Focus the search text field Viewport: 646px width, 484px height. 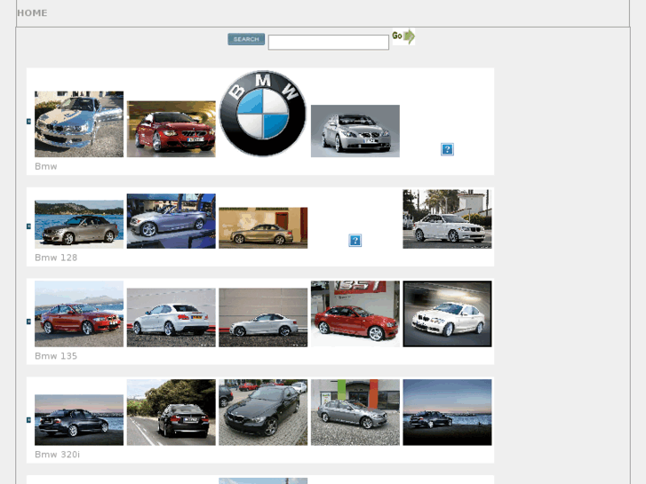point(329,42)
